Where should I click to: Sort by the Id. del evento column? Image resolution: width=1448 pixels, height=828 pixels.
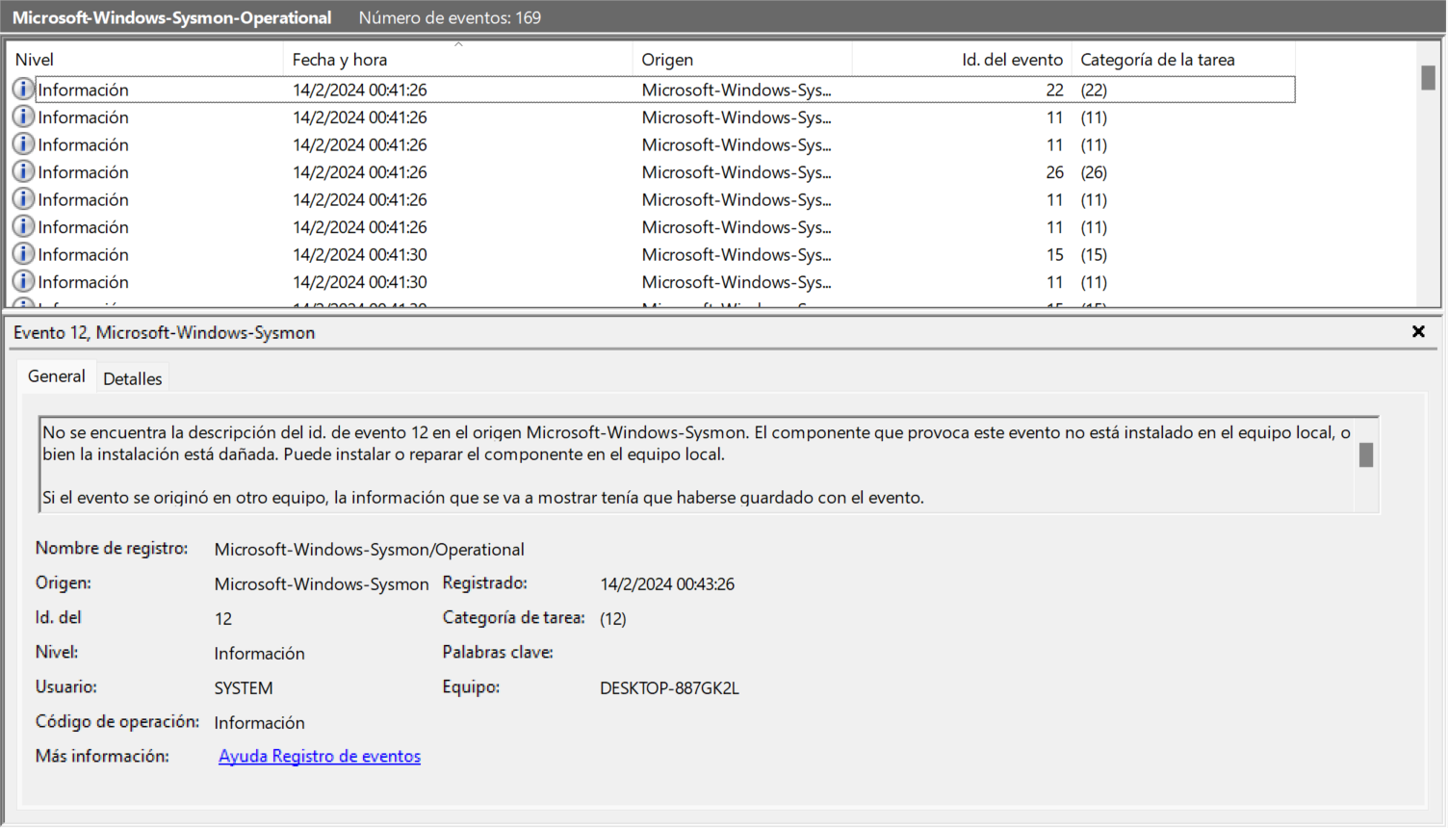(x=962, y=60)
